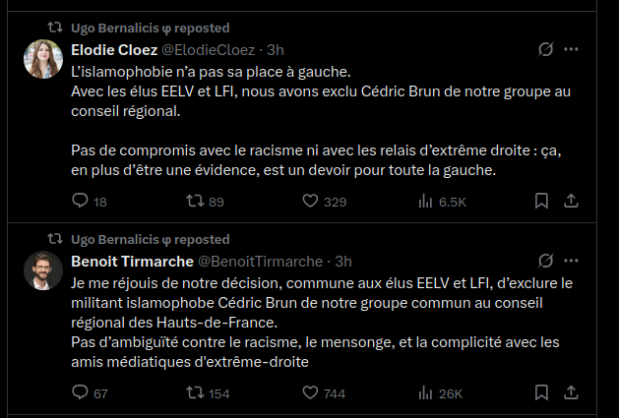The height and width of the screenshot is (418, 619).
Task: Open more options on Benoit Tirmarche's post
Action: point(571,261)
